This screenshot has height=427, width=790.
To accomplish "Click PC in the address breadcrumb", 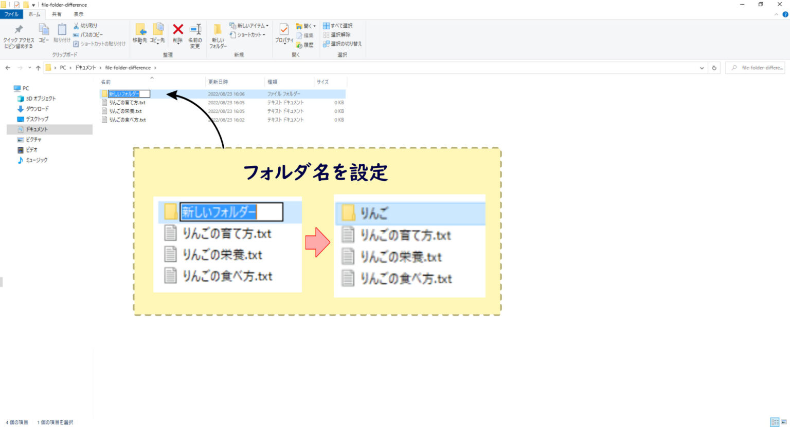I will pos(63,68).
